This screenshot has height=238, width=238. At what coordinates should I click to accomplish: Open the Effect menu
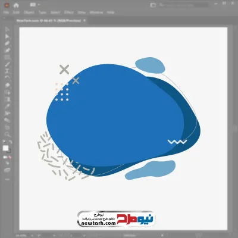(69, 12)
